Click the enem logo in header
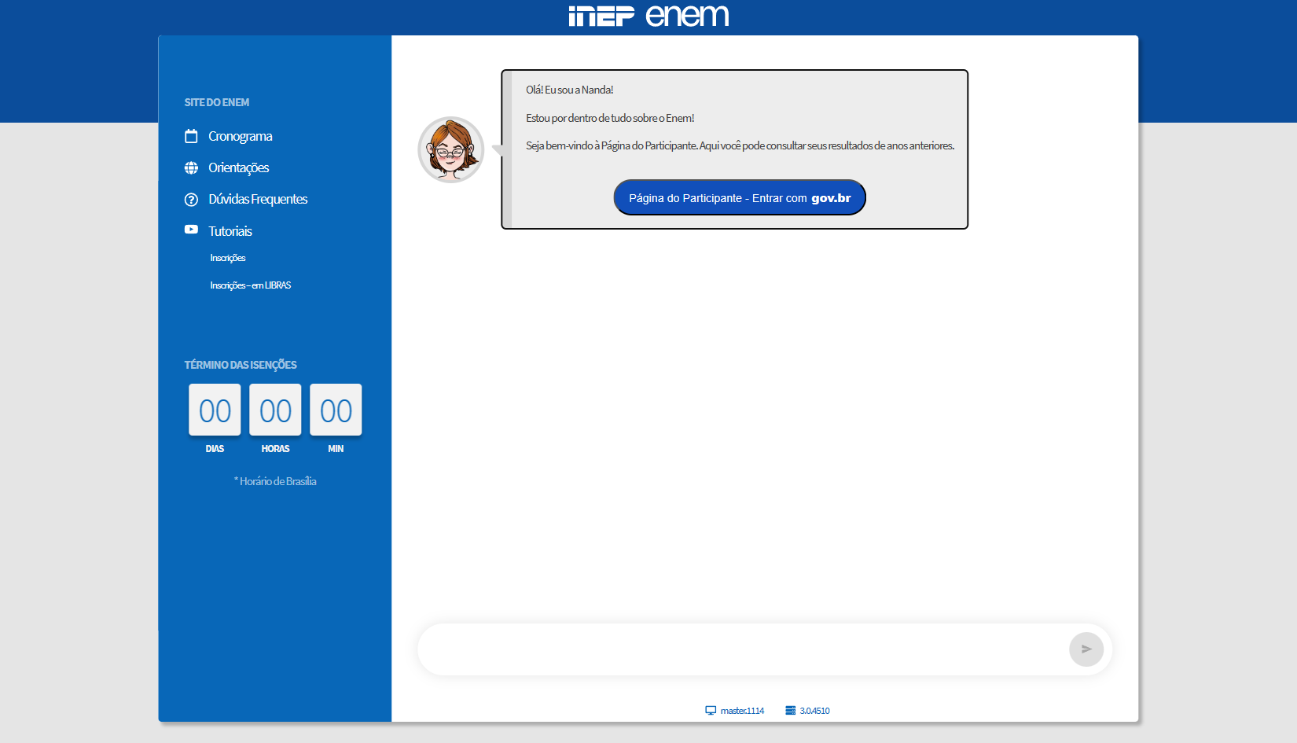 point(688,15)
